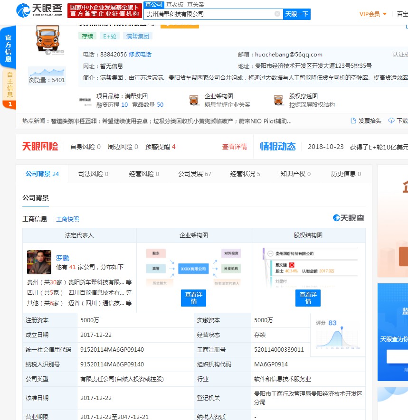Click organization code MA6GP0914

pyautogui.click(x=271, y=364)
